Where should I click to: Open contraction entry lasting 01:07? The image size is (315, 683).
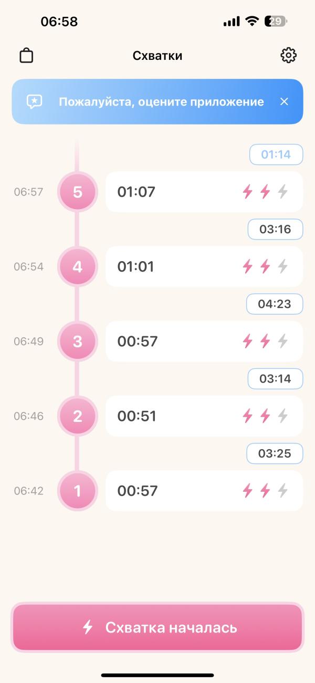pos(204,192)
